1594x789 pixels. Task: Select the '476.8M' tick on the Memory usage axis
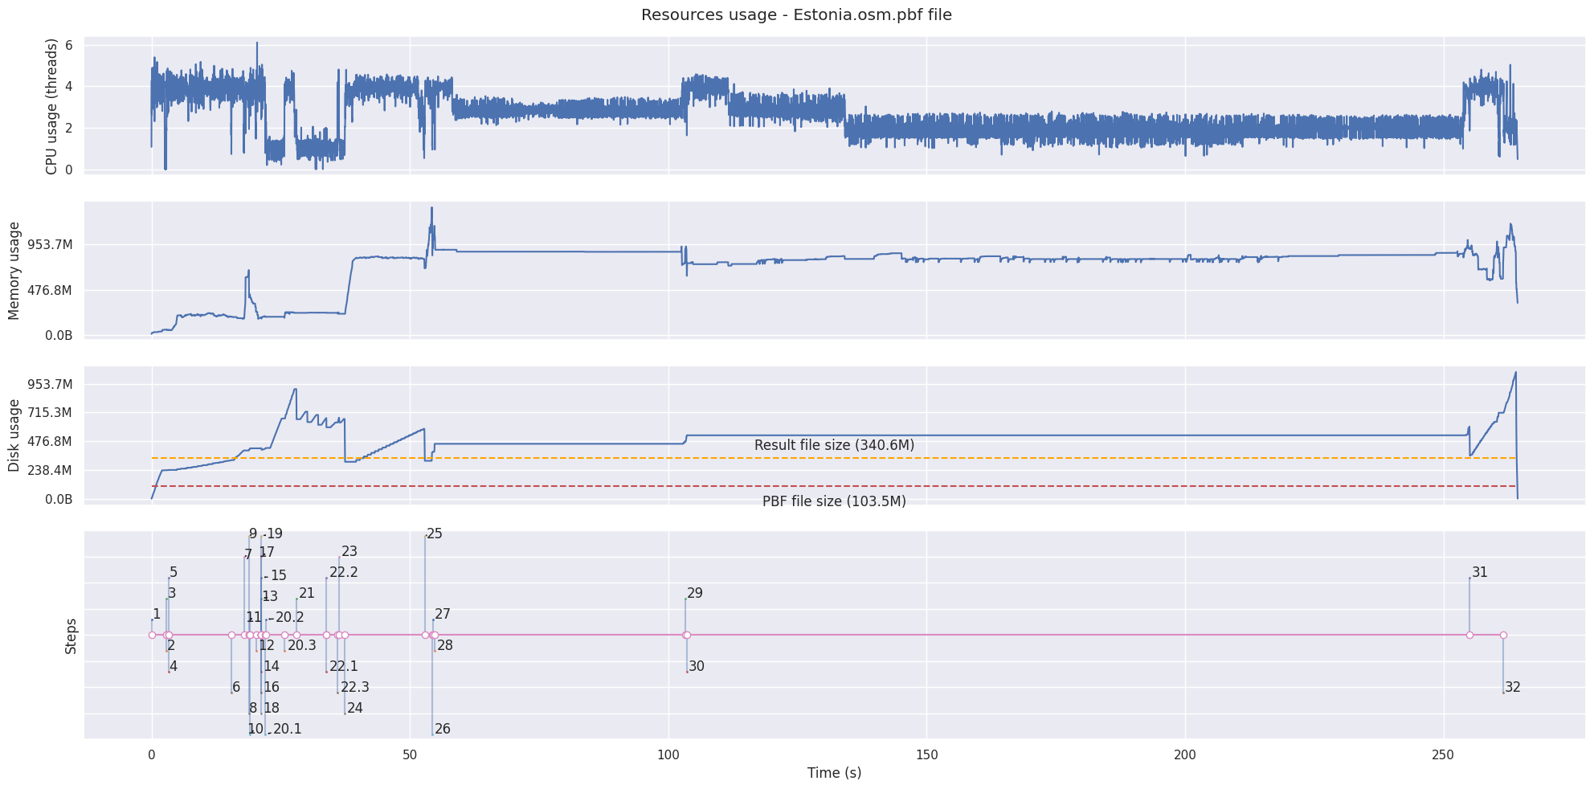(x=51, y=290)
